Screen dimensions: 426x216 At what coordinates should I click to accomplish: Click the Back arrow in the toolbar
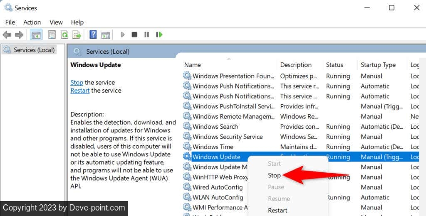7,34
